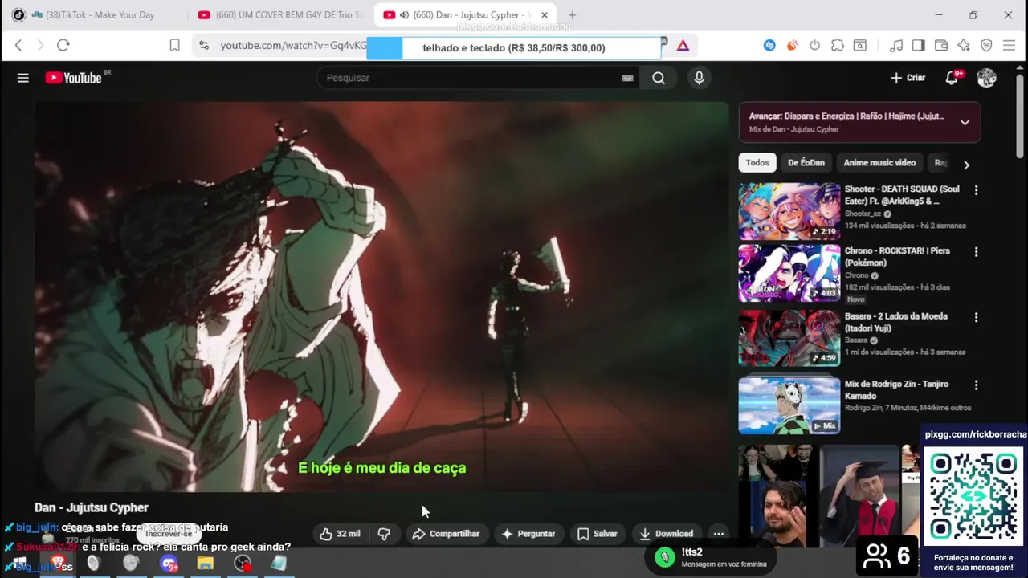This screenshot has width=1028, height=578.
Task: Start voice search with microphone icon
Action: [x=699, y=78]
